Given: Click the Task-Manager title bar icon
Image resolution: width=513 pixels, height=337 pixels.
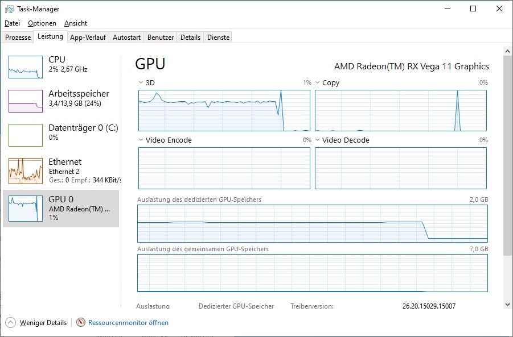Looking at the screenshot, I should 9,9.
